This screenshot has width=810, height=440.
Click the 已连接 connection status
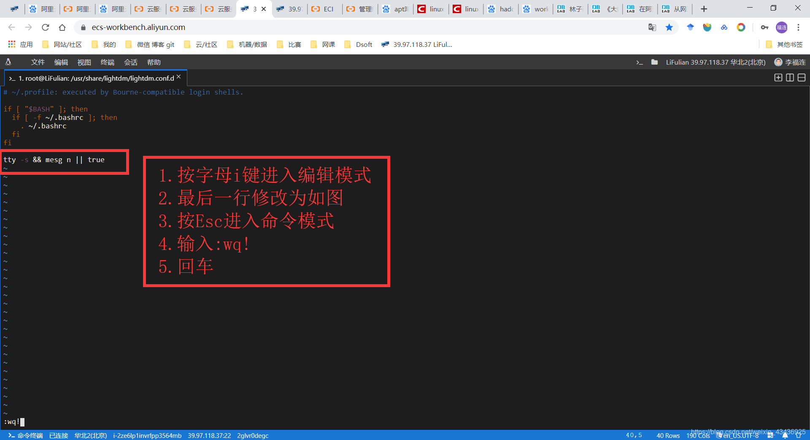tap(58, 435)
